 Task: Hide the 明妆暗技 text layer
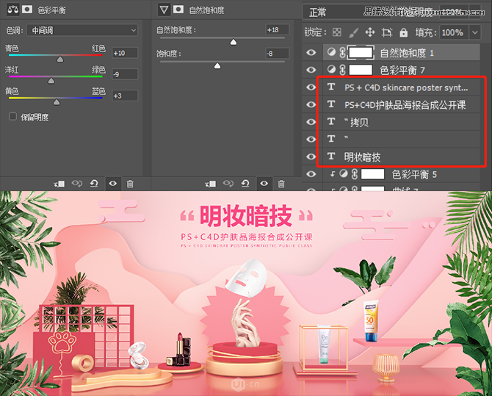coord(311,157)
